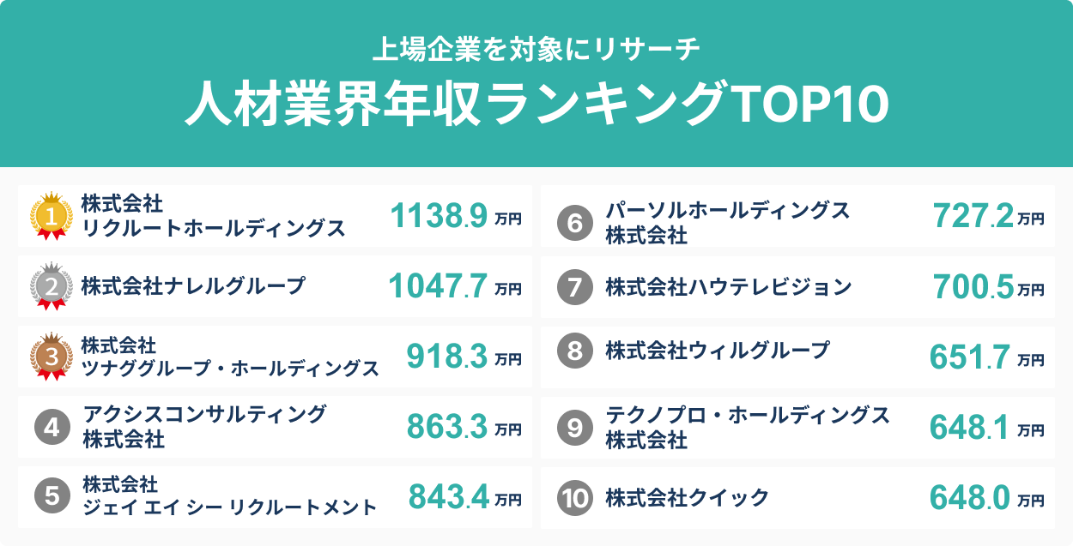Click the 727.2 万円 salary figure
This screenshot has height=546, width=1073.
[x=987, y=217]
